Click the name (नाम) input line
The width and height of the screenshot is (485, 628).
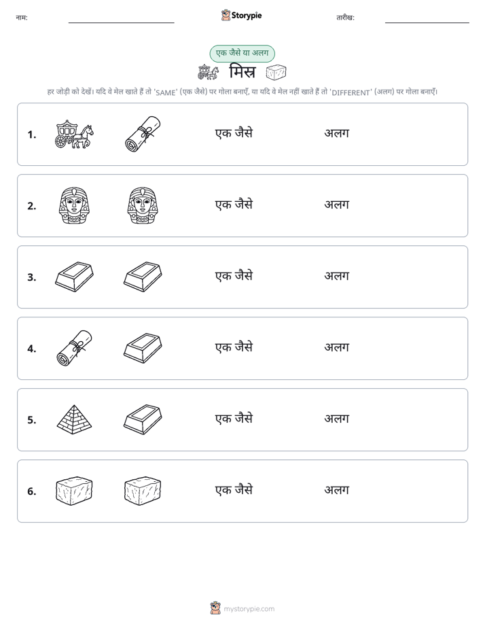click(121, 22)
